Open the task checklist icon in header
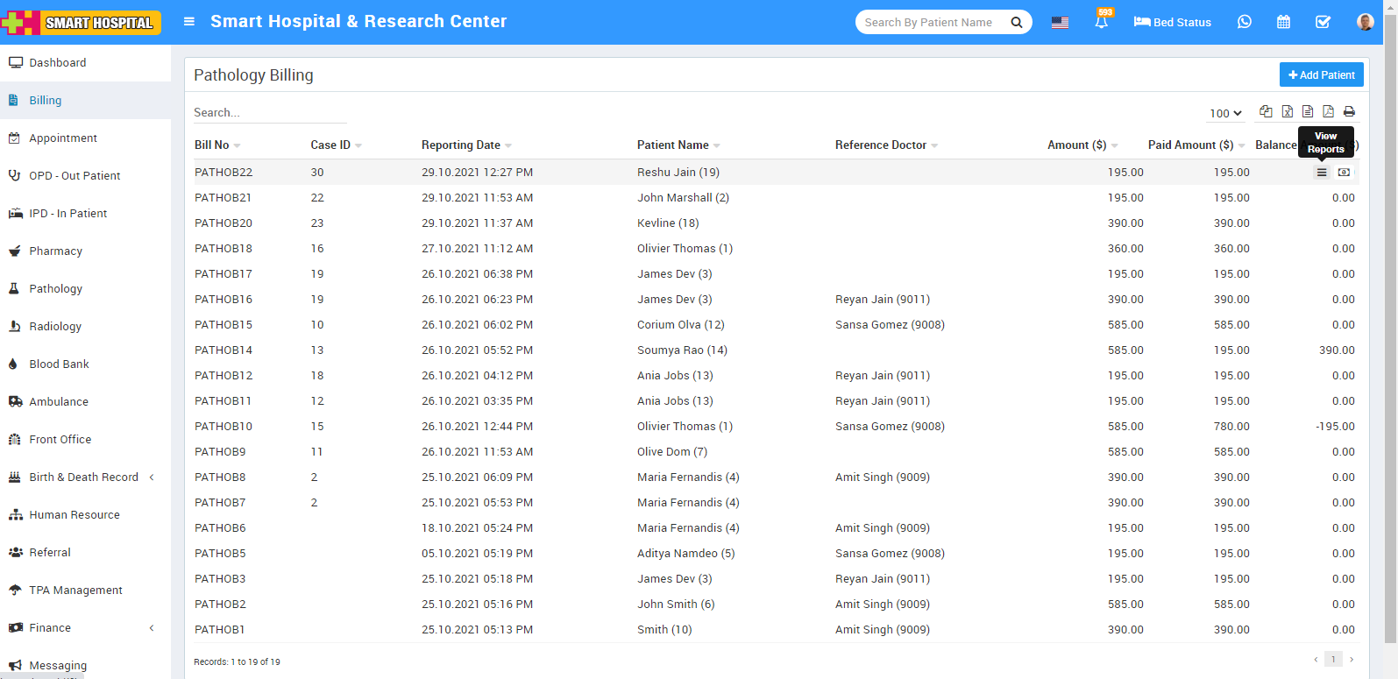1398x679 pixels. (x=1323, y=22)
